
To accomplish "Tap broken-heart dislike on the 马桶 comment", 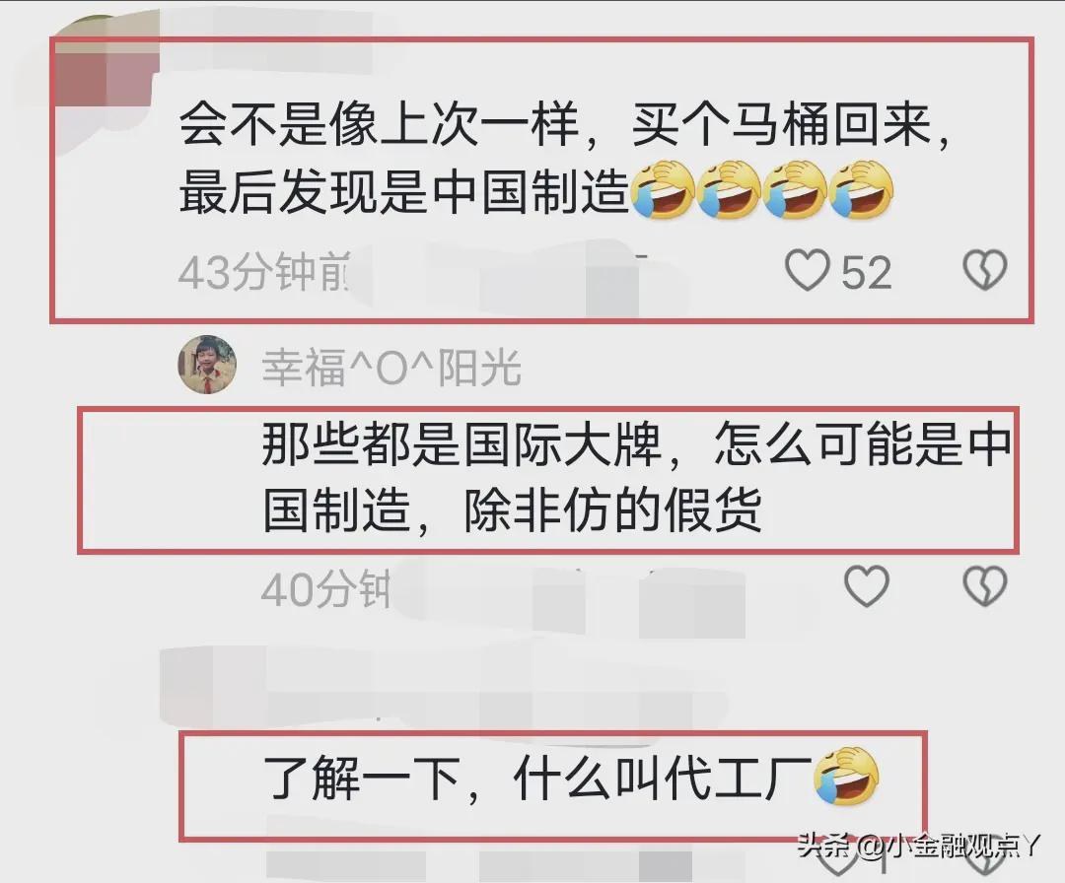I will pos(985,270).
